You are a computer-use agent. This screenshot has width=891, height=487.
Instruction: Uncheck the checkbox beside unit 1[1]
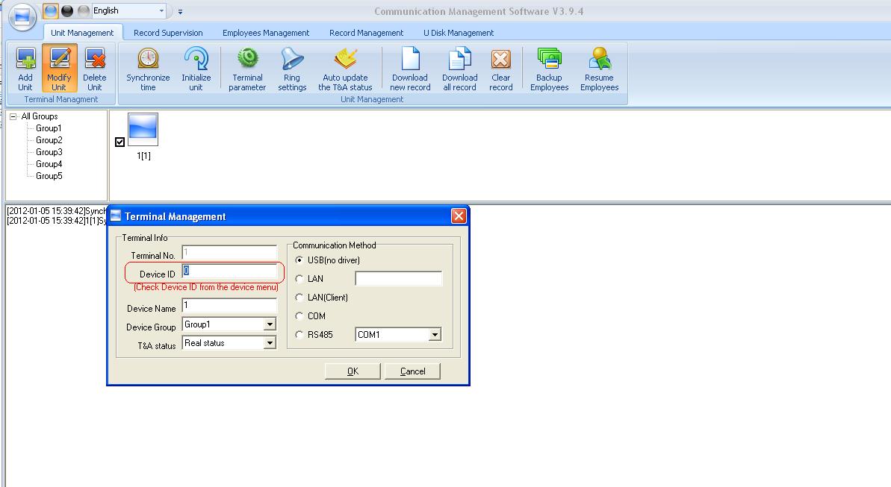[x=120, y=142]
